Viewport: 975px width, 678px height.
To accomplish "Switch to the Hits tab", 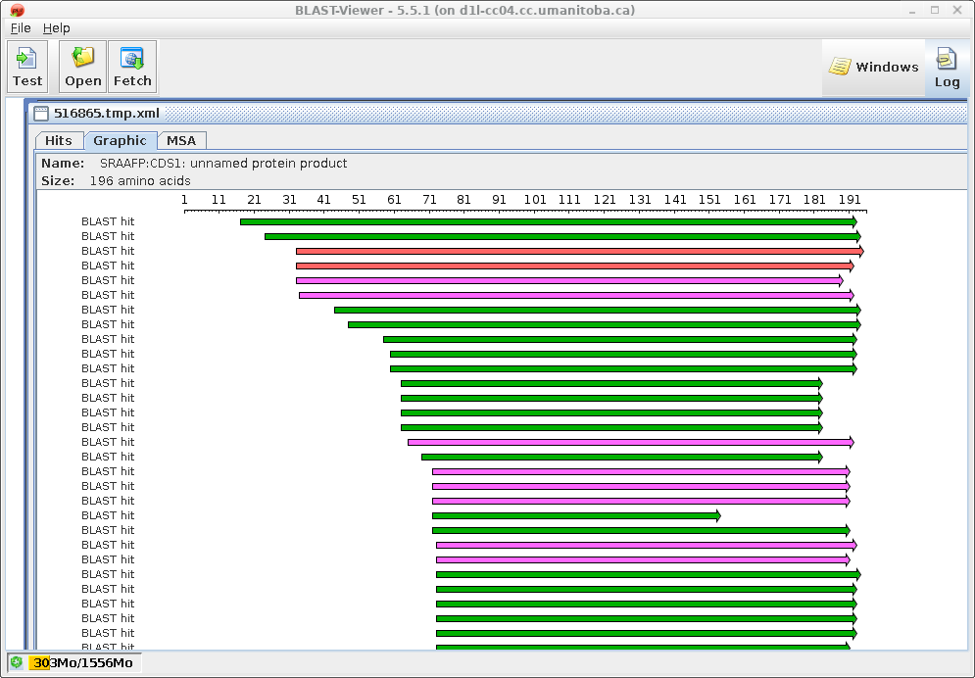I will point(59,141).
